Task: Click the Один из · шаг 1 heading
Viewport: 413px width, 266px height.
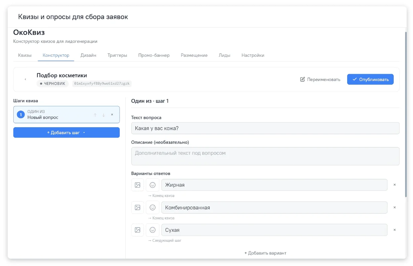Action: 150,101
